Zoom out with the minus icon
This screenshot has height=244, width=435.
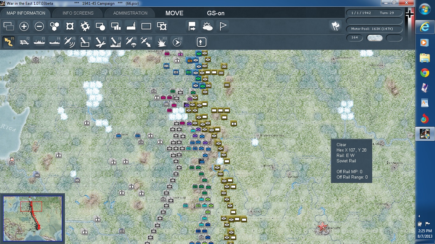(39, 26)
